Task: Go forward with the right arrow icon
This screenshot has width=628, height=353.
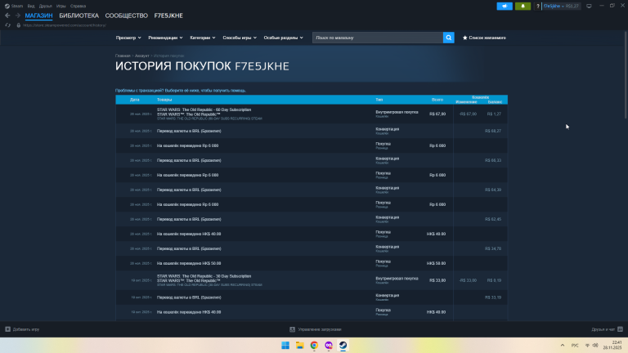Action: (x=18, y=16)
